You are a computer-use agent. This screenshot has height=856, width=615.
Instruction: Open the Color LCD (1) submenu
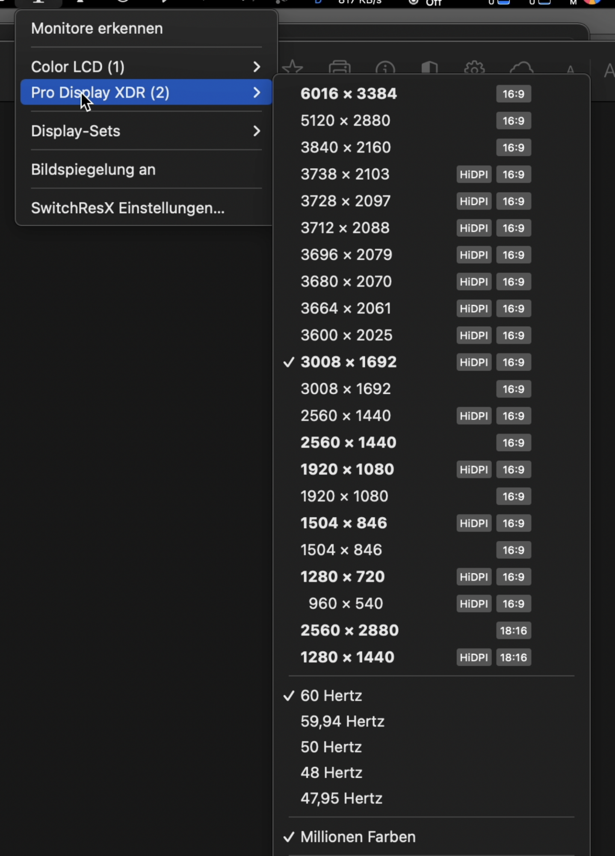[x=146, y=67]
